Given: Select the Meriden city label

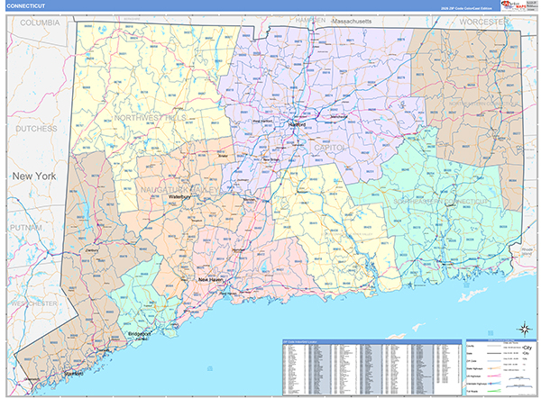Looking at the screenshot, I should 250,200.
